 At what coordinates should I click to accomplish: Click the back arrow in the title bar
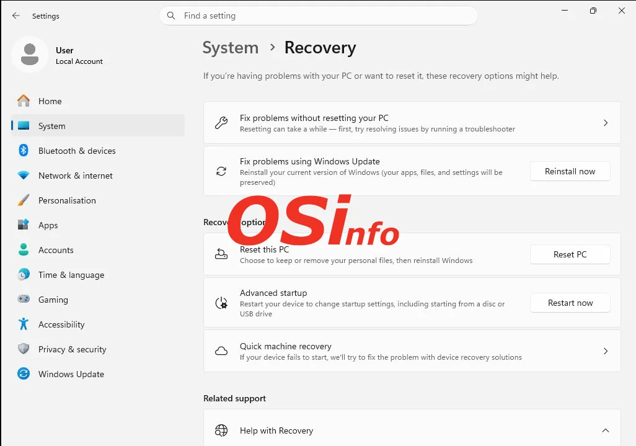point(16,16)
